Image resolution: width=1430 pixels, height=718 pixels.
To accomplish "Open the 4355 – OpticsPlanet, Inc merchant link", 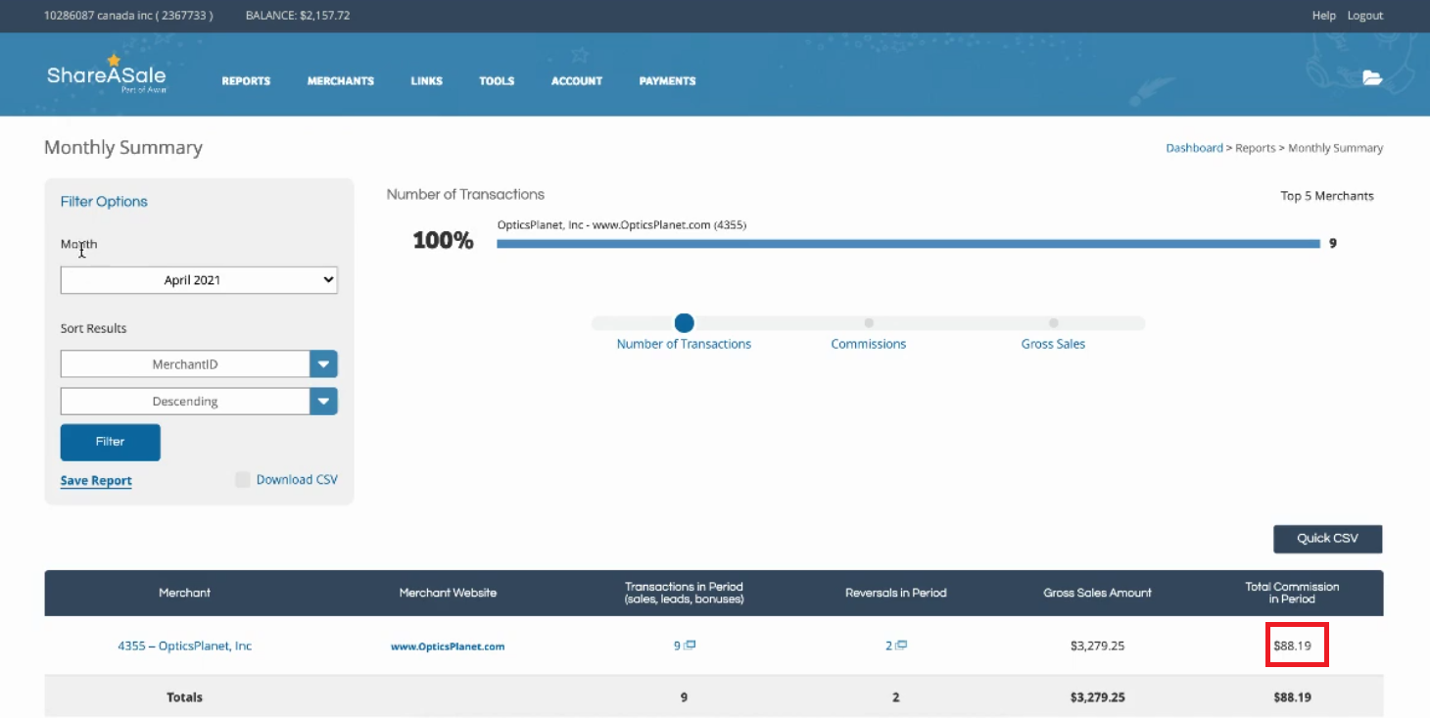I will pos(184,646).
